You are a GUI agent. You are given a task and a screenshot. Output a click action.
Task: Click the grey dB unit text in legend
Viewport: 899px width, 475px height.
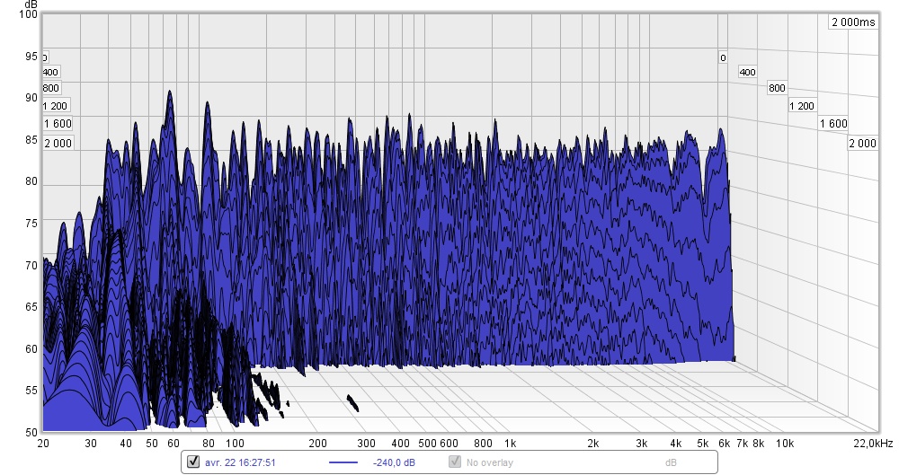coord(671,462)
